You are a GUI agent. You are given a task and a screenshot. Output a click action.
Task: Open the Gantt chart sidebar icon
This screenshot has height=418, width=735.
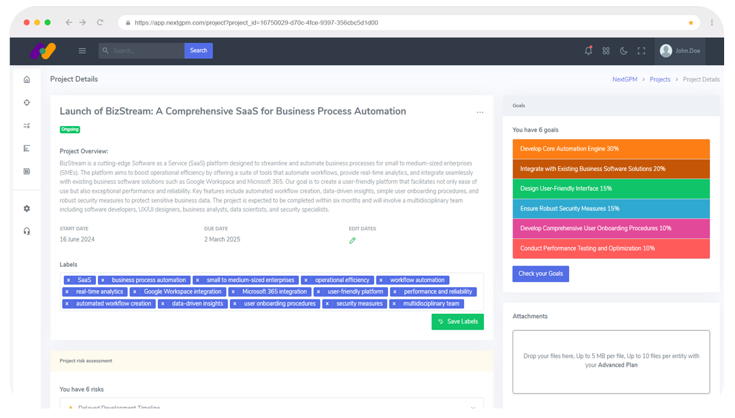tap(27, 148)
